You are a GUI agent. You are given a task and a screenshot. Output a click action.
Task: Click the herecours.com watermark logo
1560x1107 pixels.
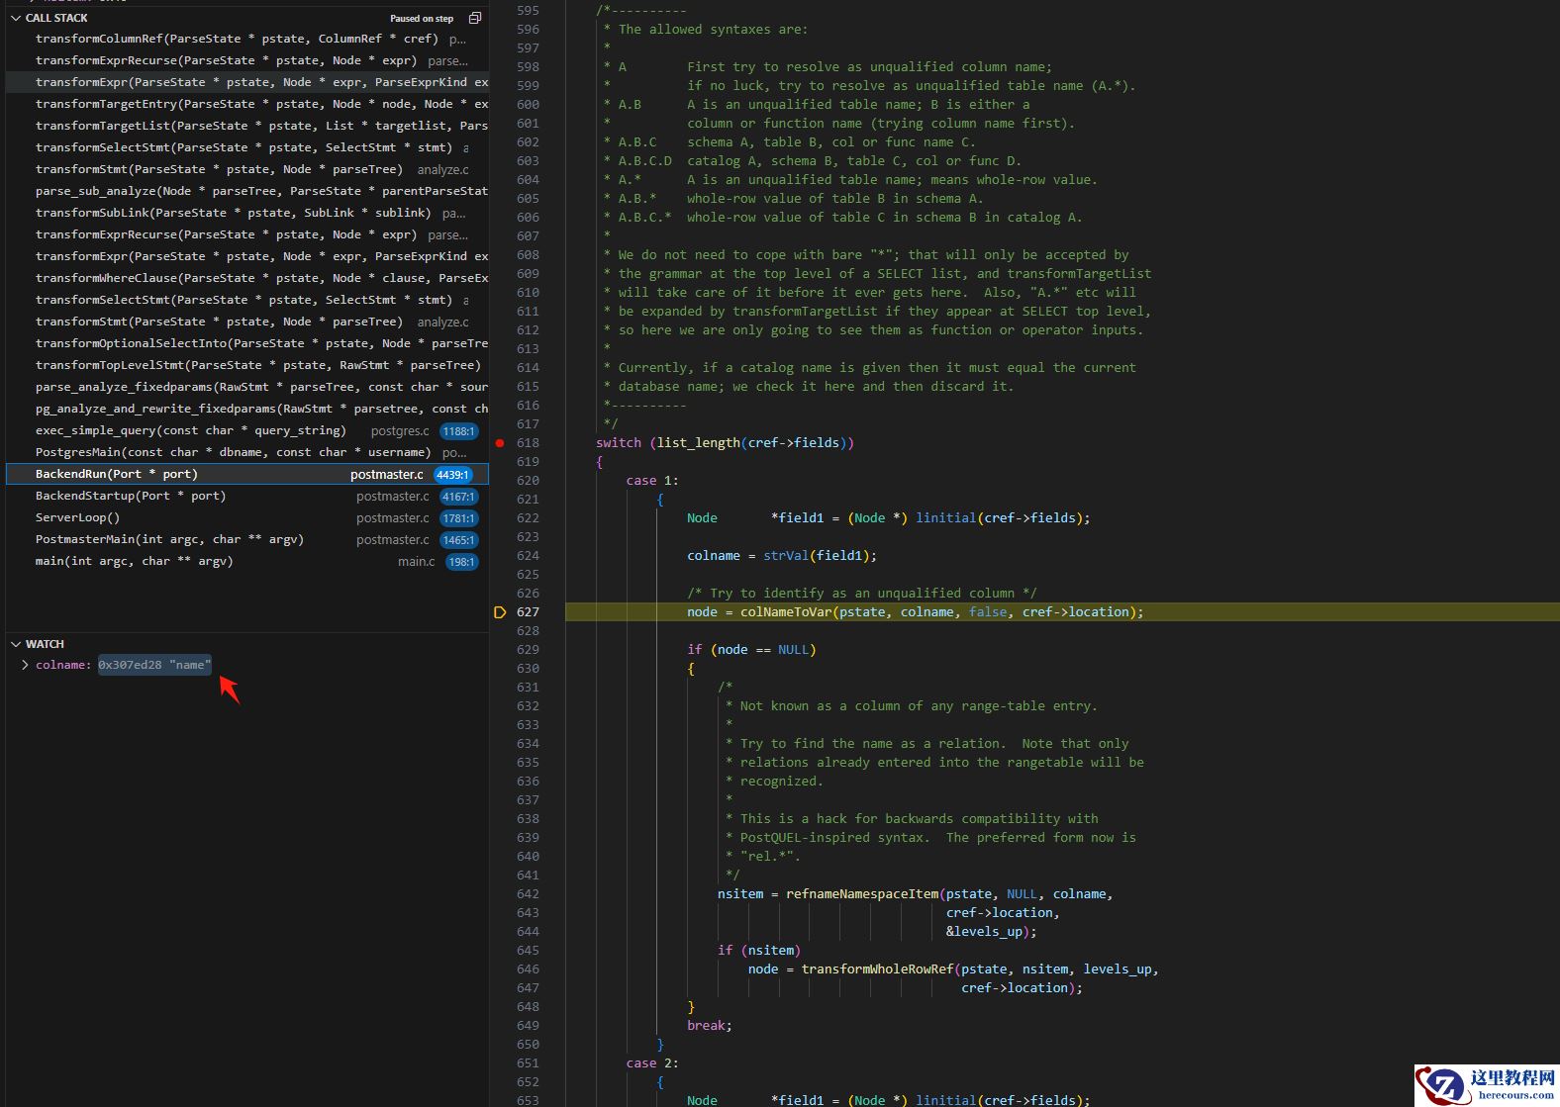[x=1486, y=1084]
